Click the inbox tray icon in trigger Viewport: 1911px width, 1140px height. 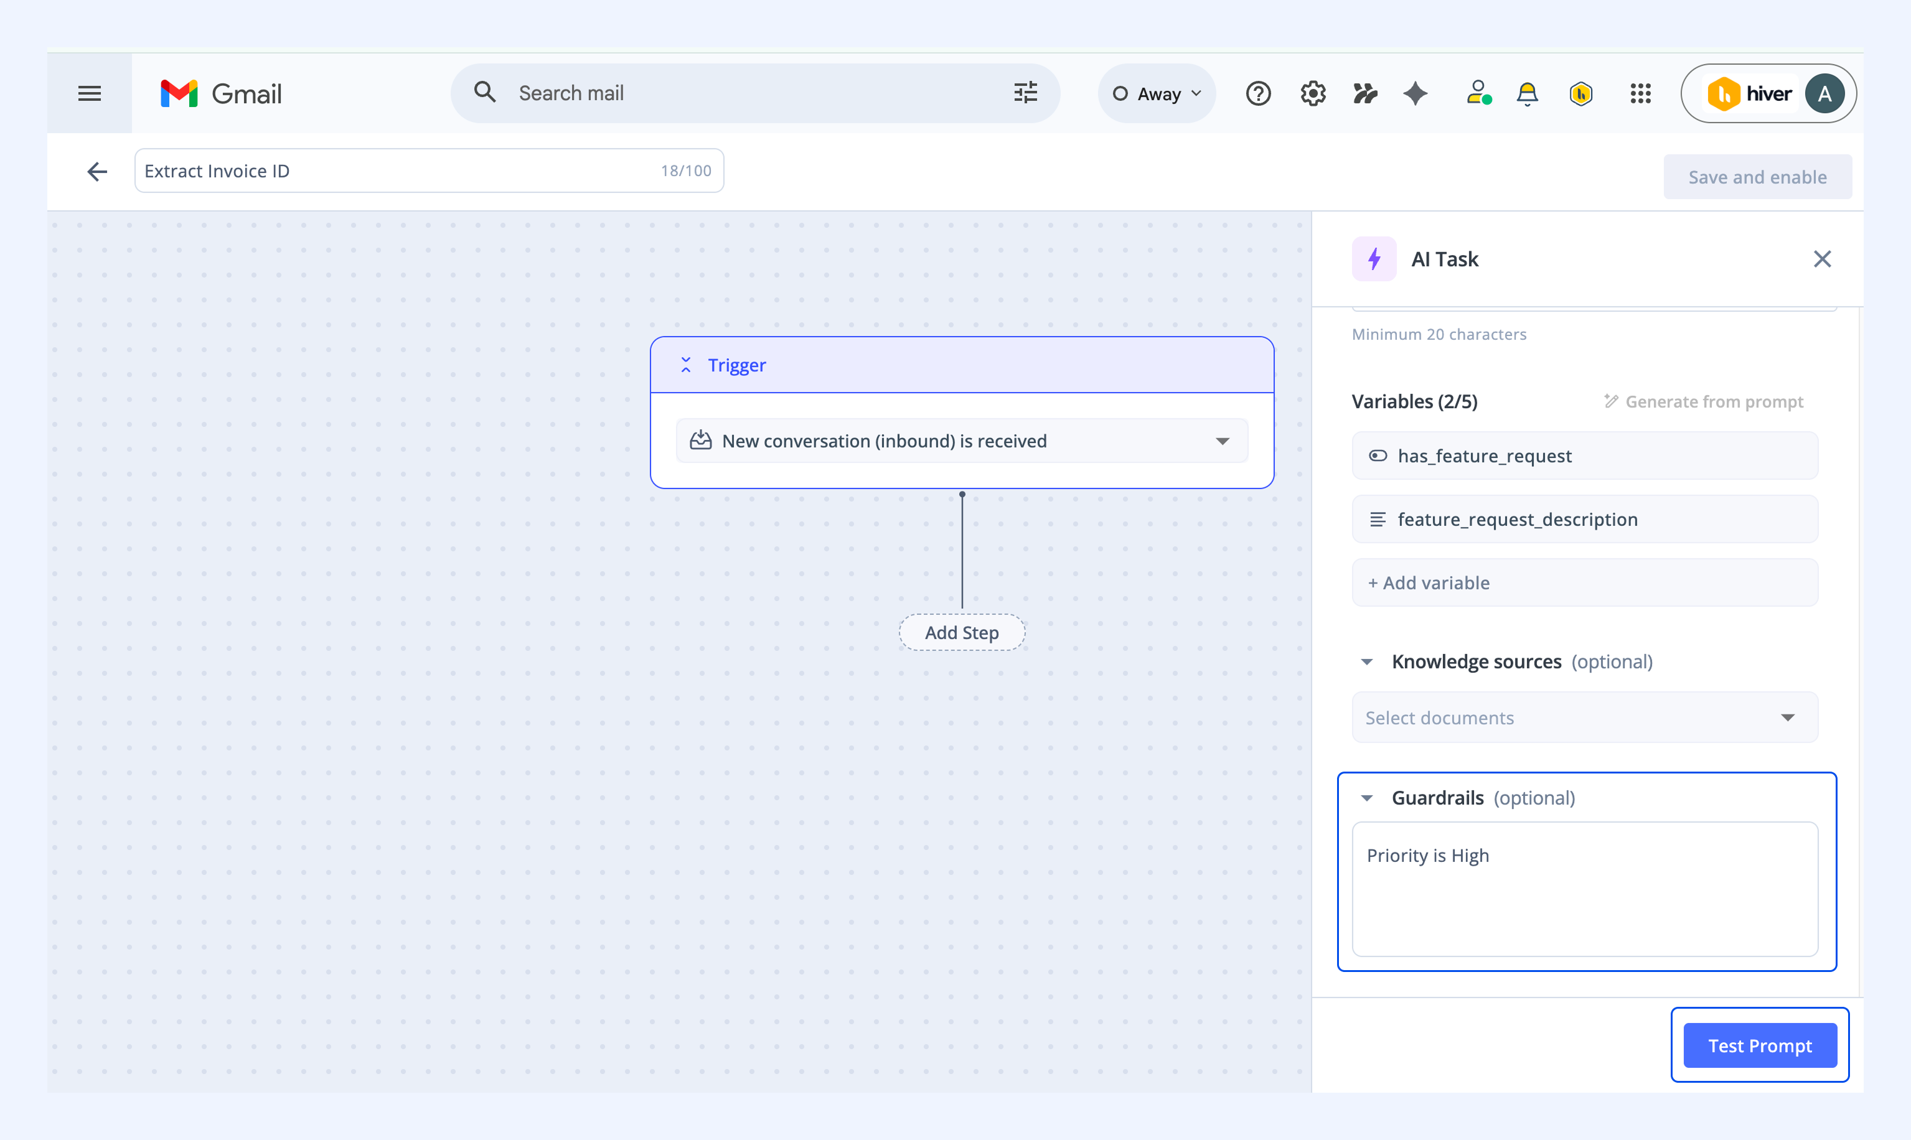[x=700, y=440]
